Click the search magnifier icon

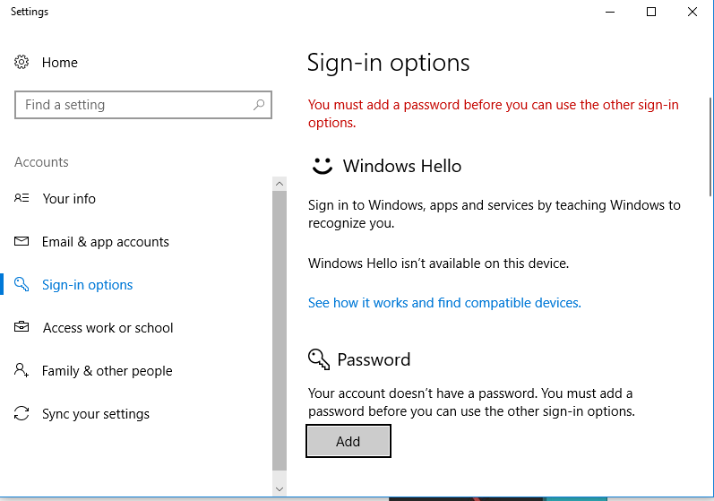(259, 105)
